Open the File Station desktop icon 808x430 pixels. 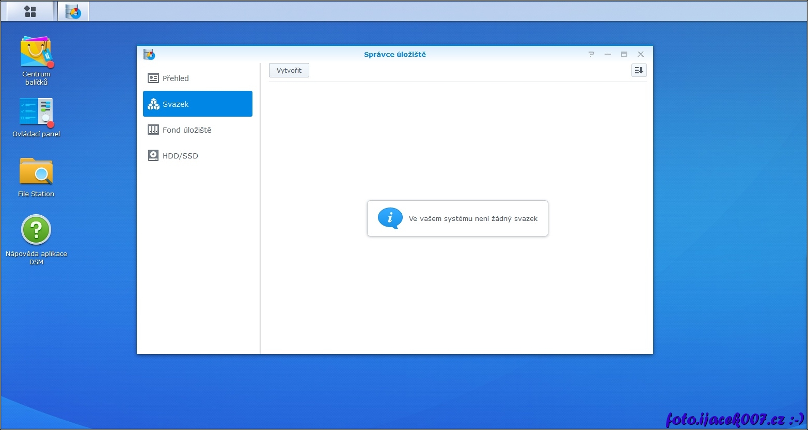pyautogui.click(x=36, y=171)
